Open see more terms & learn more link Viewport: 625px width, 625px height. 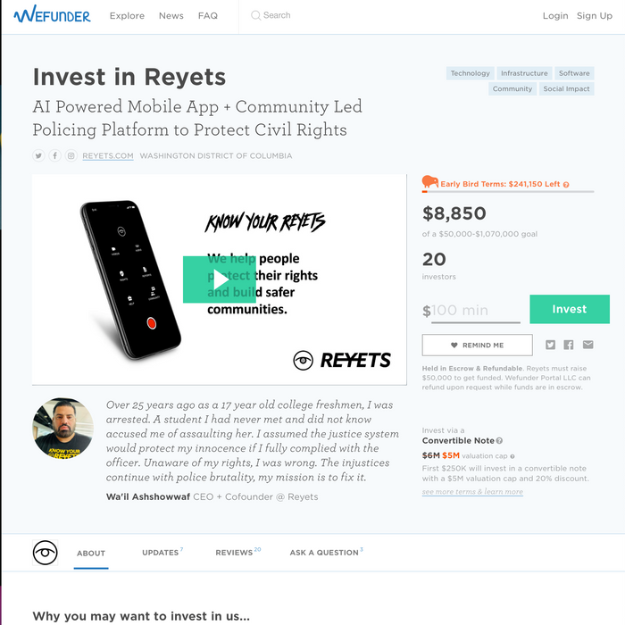click(x=472, y=492)
